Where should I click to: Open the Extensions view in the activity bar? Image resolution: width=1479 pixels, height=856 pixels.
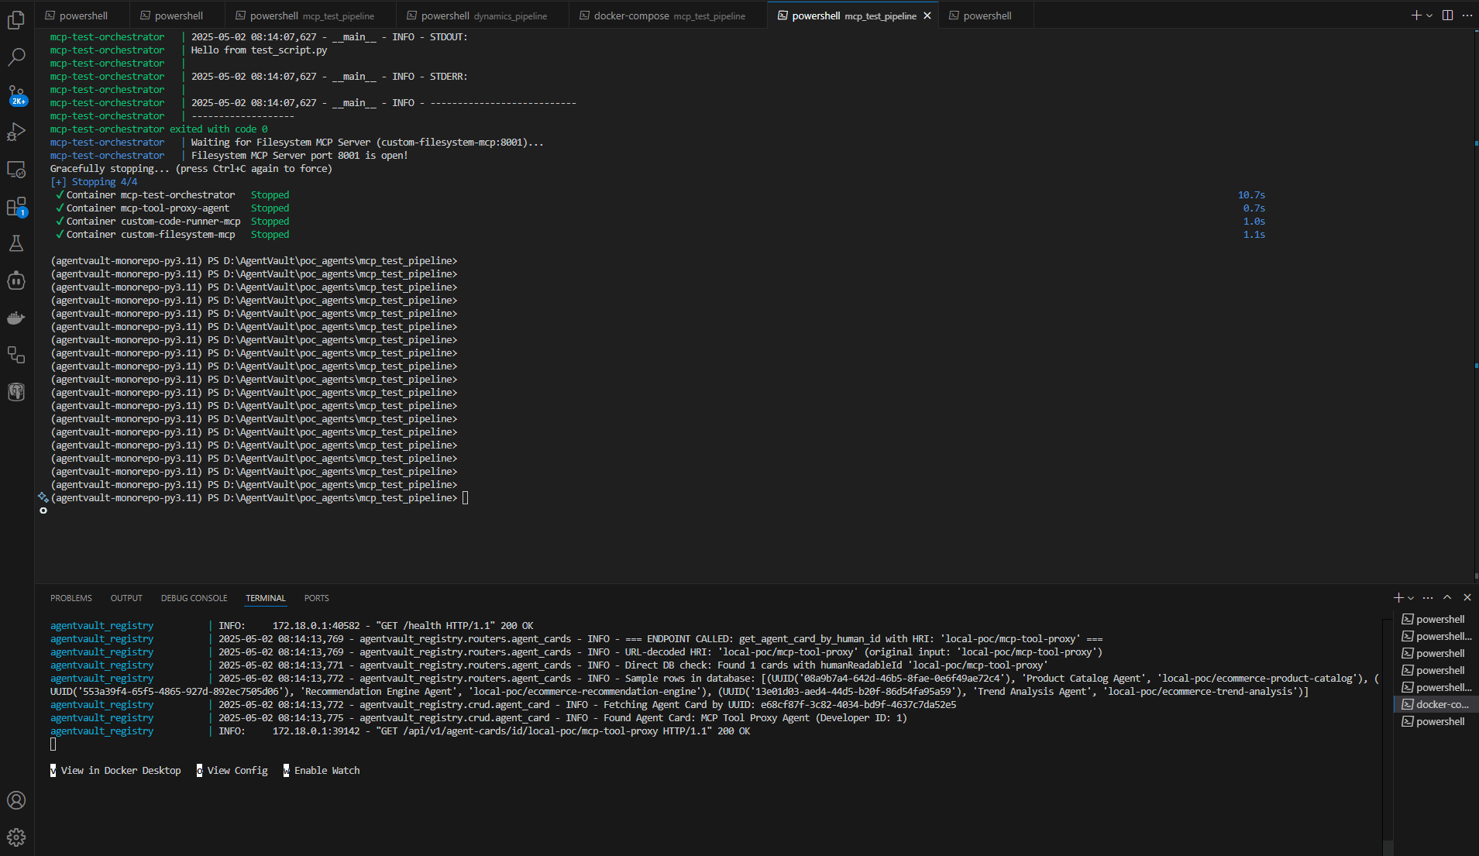[16, 207]
